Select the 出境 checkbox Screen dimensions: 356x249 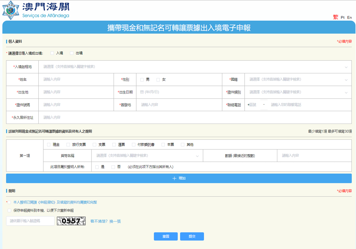[72, 53]
